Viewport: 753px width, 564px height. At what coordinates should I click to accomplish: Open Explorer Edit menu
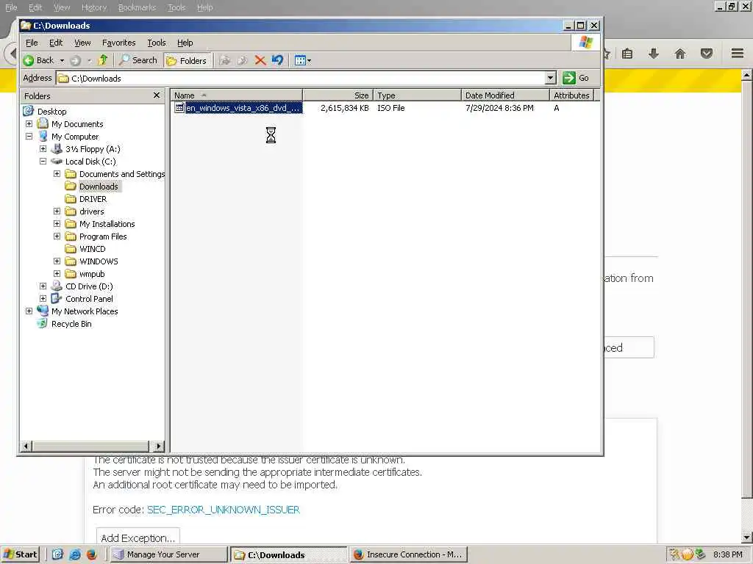pos(56,43)
